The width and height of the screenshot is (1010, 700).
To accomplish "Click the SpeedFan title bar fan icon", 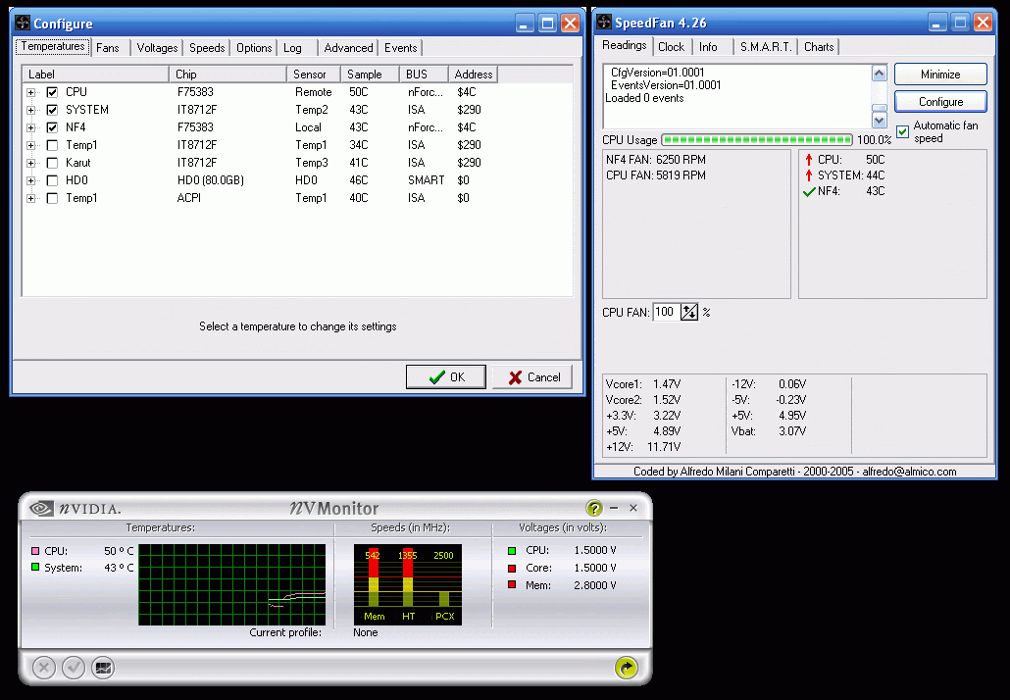I will click(x=603, y=23).
